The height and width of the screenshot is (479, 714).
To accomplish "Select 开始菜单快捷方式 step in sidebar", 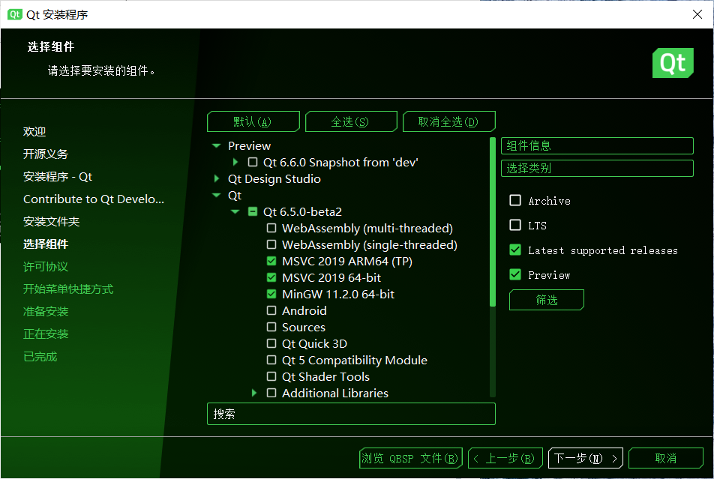I will [68, 289].
